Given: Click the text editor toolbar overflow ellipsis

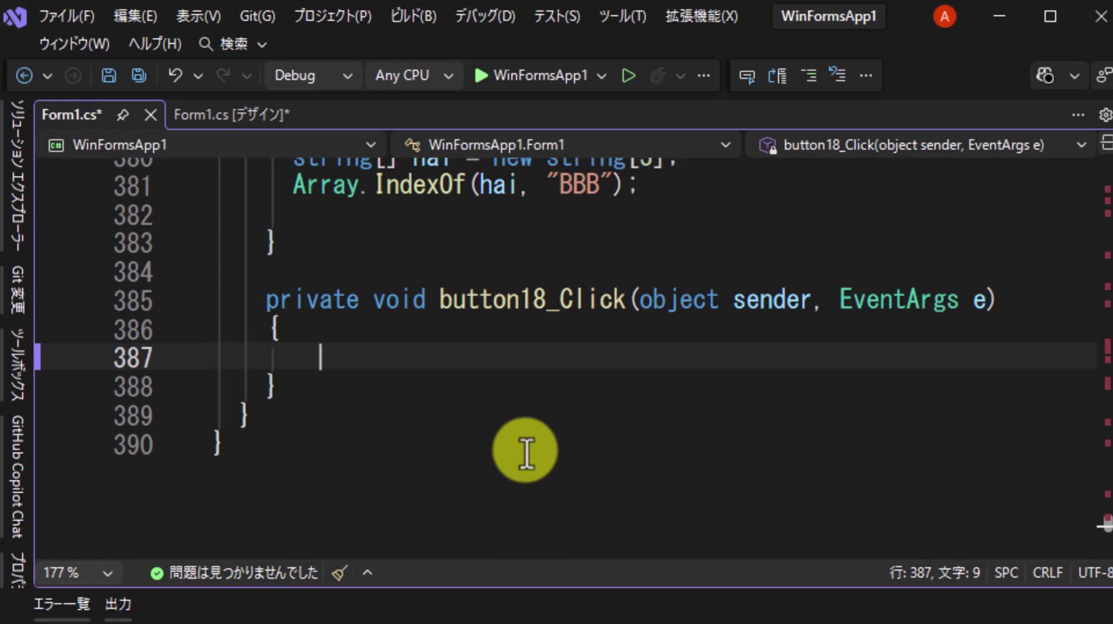Looking at the screenshot, I should (866, 75).
